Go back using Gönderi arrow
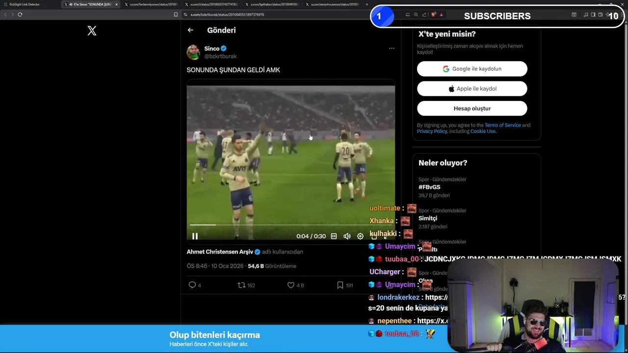This screenshot has height=353, width=628. (x=190, y=30)
